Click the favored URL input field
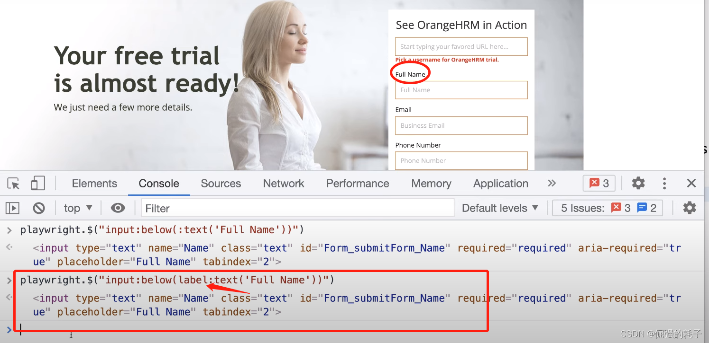Screen dimensions: 709x343 461,47
